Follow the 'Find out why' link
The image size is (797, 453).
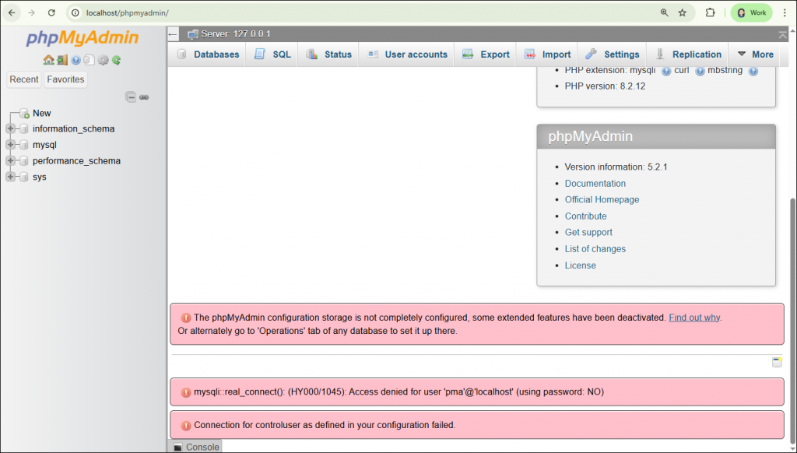[694, 318]
